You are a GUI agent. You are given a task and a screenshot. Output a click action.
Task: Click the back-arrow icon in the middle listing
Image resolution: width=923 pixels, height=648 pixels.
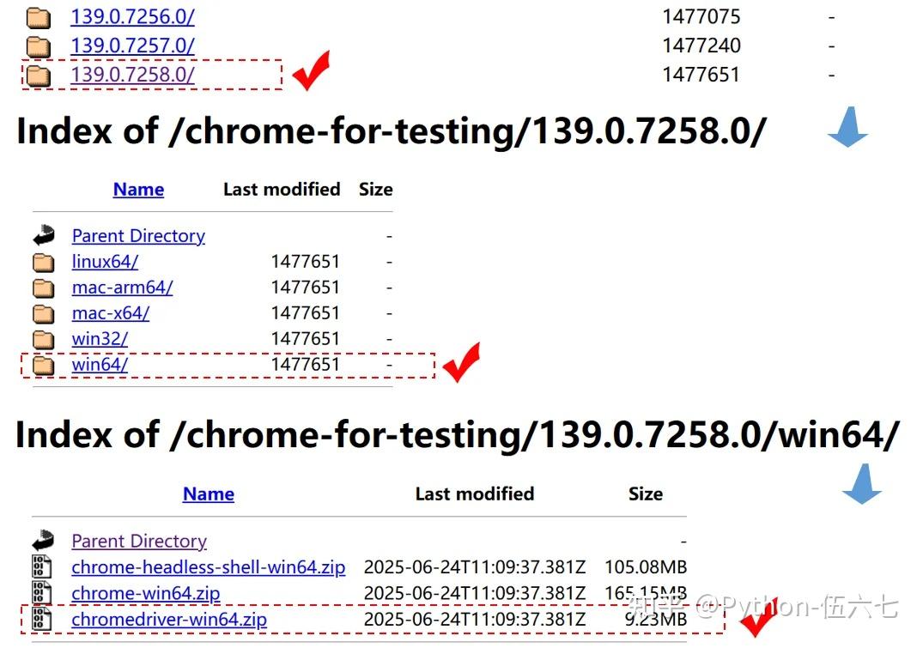[x=44, y=235]
